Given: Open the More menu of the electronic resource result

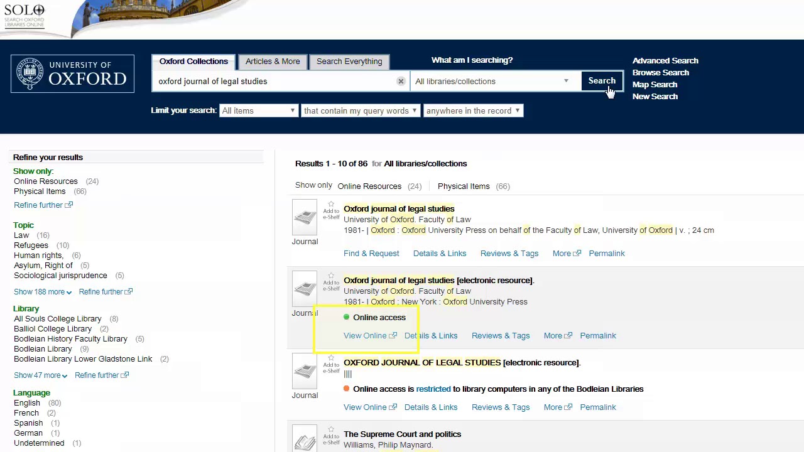Looking at the screenshot, I should (558, 336).
